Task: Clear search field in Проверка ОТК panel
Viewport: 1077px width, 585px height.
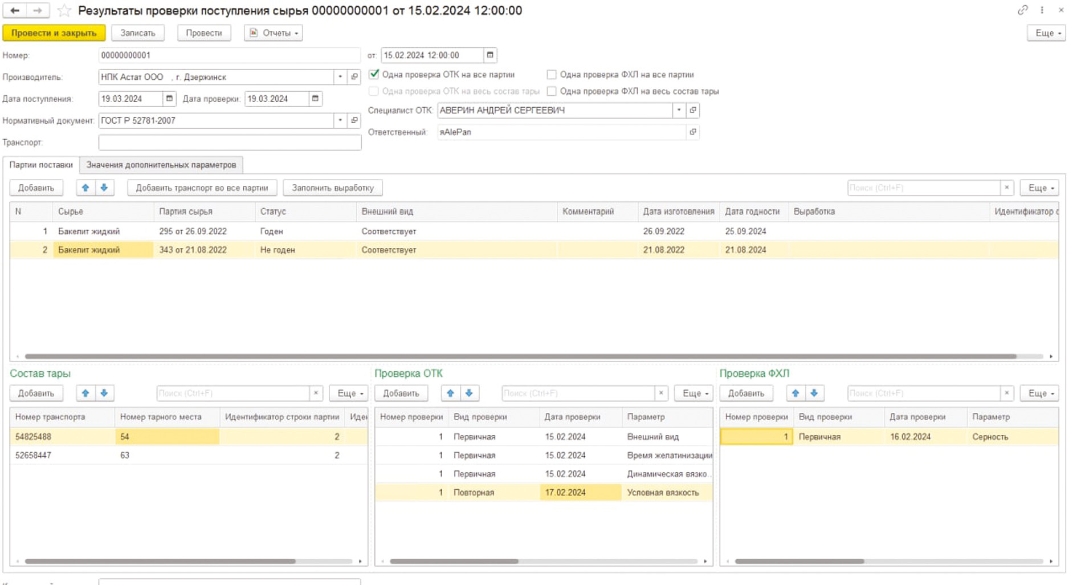Action: click(661, 393)
